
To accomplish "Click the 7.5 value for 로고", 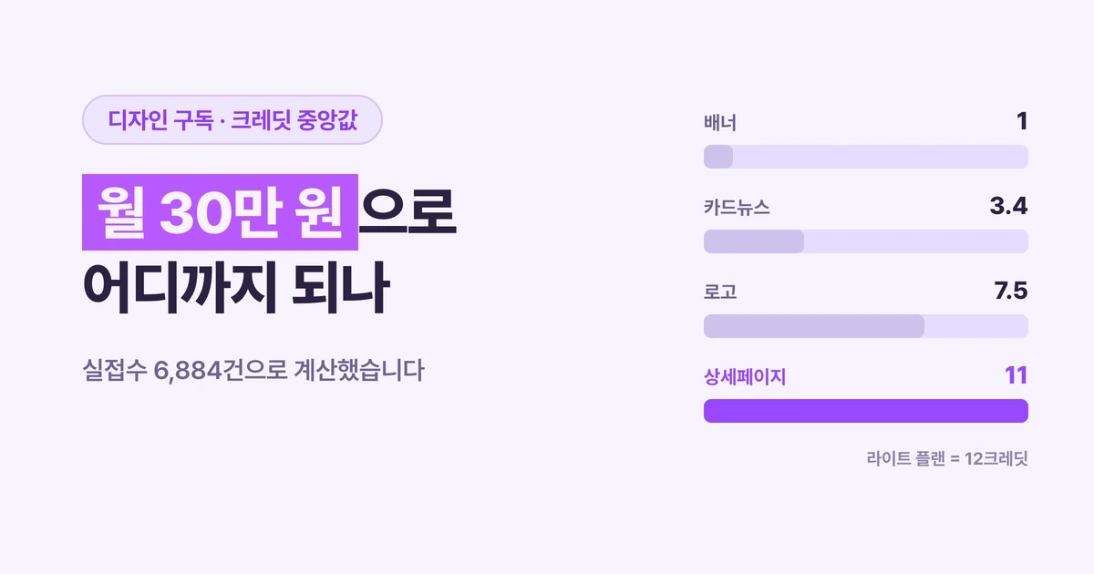I will 1010,292.
